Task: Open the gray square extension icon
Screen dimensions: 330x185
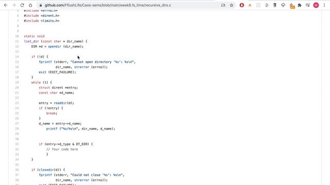Action: tap(258, 6)
